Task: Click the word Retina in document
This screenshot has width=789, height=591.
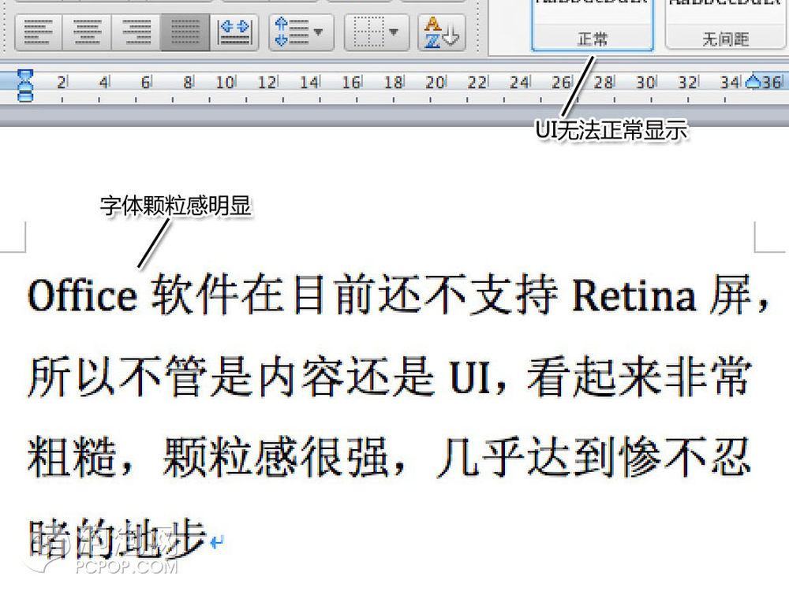Action: 634,295
